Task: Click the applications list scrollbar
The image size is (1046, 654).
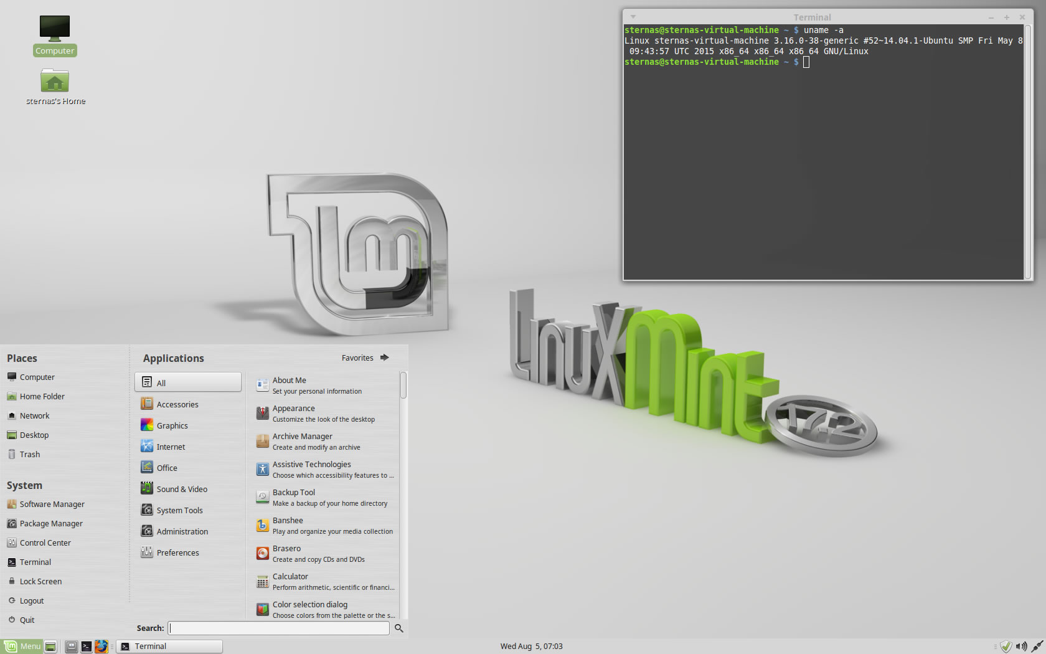Action: [x=403, y=384]
